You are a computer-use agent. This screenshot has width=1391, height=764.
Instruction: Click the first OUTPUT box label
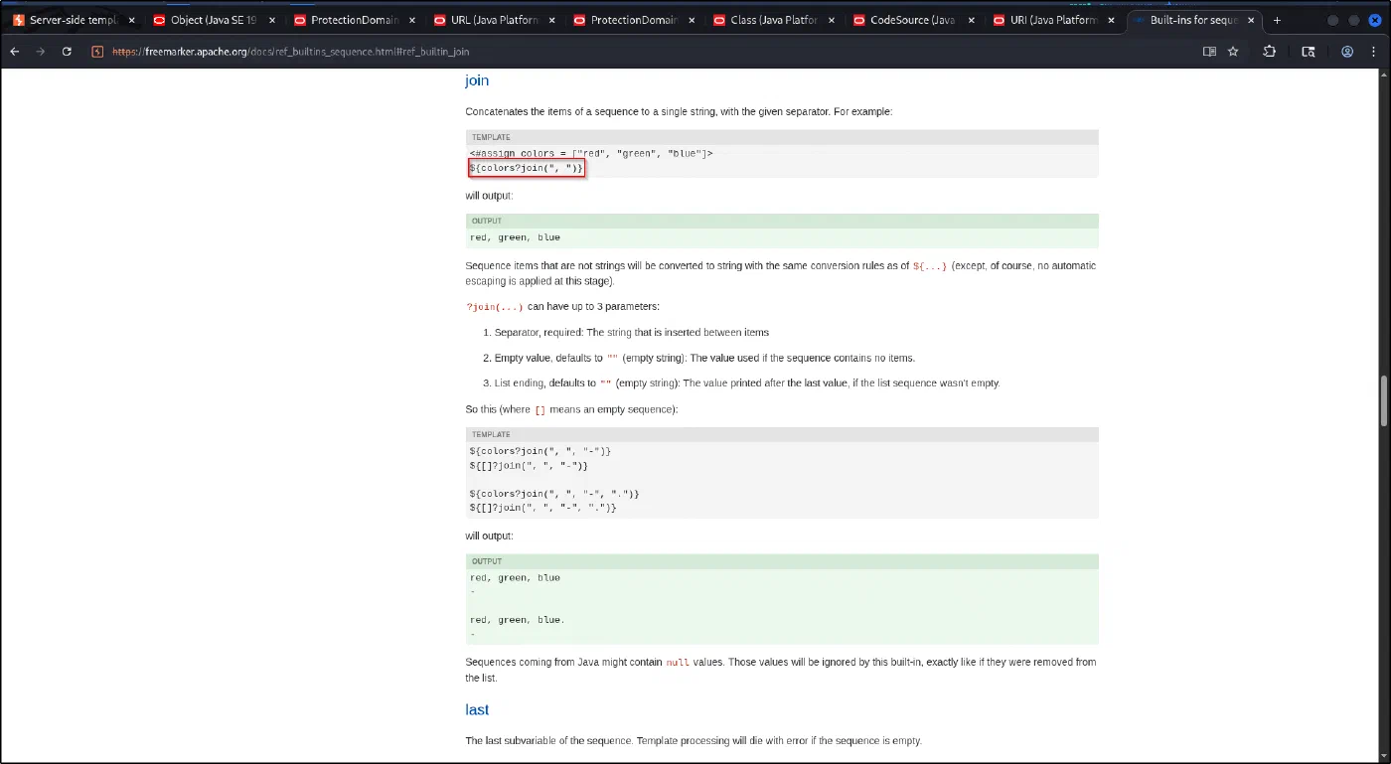(487, 221)
